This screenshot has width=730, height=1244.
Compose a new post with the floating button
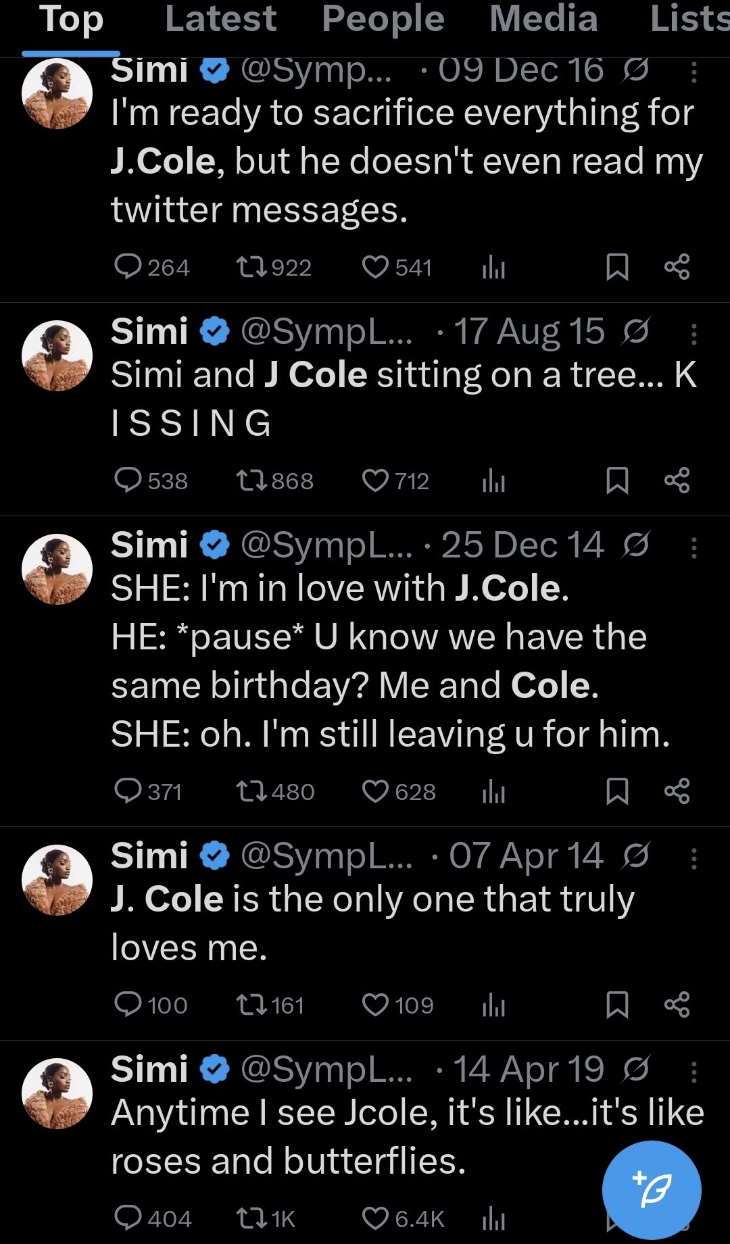click(651, 1190)
